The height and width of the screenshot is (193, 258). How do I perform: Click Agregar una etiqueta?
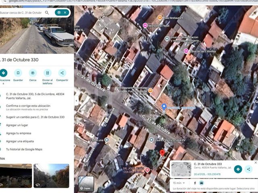point(20,141)
